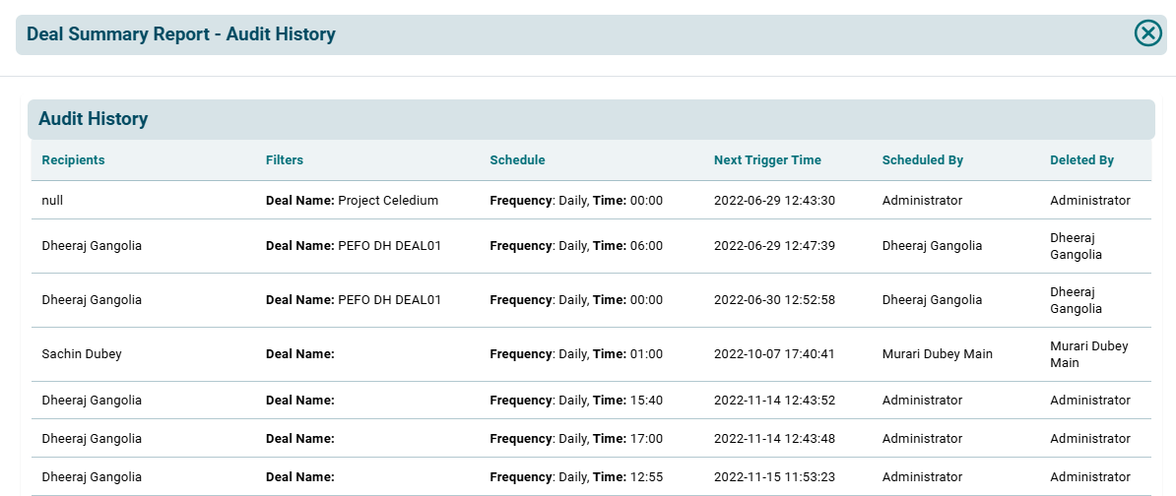Screen dimensions: 1176x496
Task: Click the Filters column header
Action: [285, 159]
